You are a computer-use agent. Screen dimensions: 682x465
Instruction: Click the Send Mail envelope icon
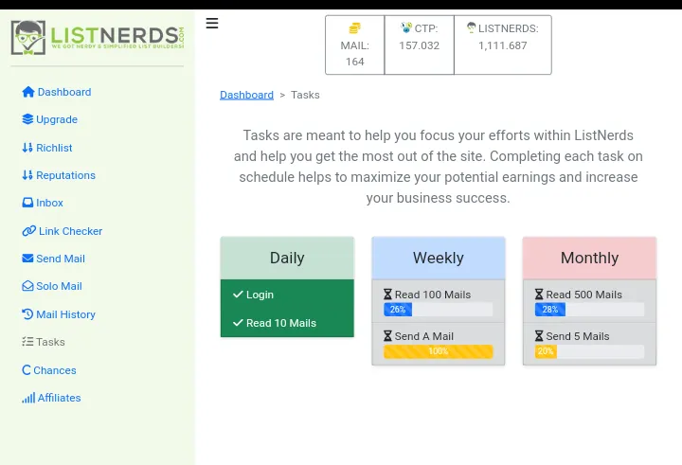point(27,259)
